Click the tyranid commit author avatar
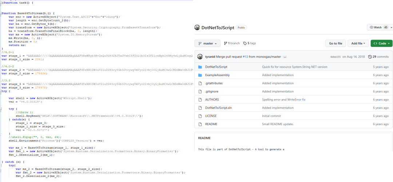The width and height of the screenshot is (393, 182). [200, 57]
